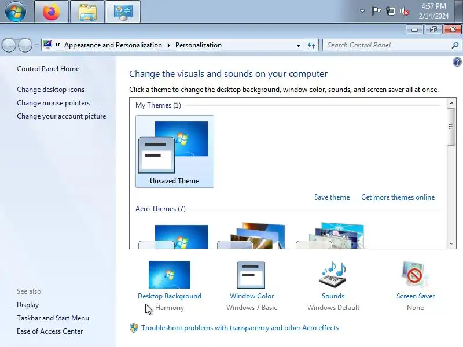Expand the breadcrumb double-chevron menu

pos(57,45)
